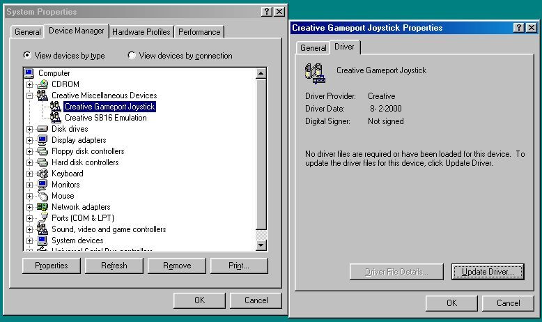This screenshot has height=322, width=542.
Task: Click the Remove button
Action: (177, 266)
